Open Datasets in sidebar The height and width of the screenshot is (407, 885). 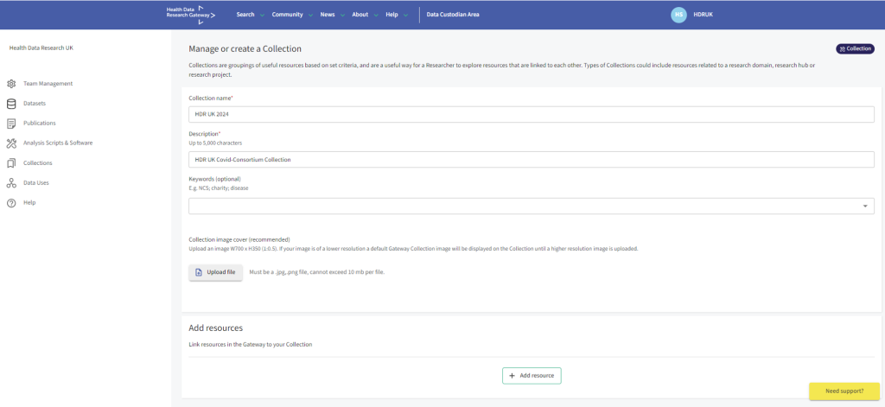pos(35,104)
